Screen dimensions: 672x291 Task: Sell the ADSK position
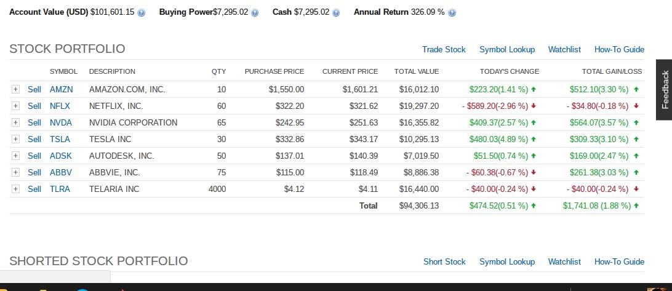coord(34,156)
